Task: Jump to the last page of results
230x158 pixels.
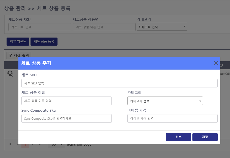Action: pos(40,144)
